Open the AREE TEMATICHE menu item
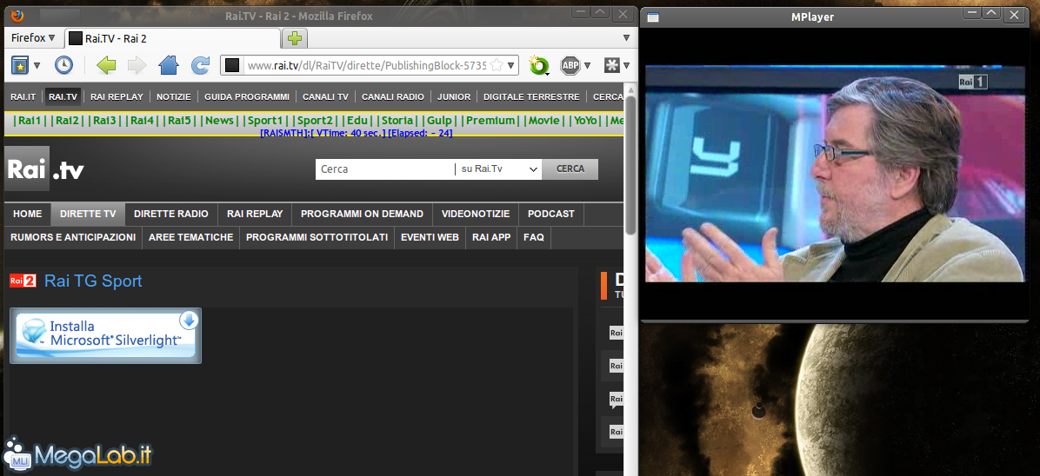The height and width of the screenshot is (476, 1040). [x=191, y=237]
